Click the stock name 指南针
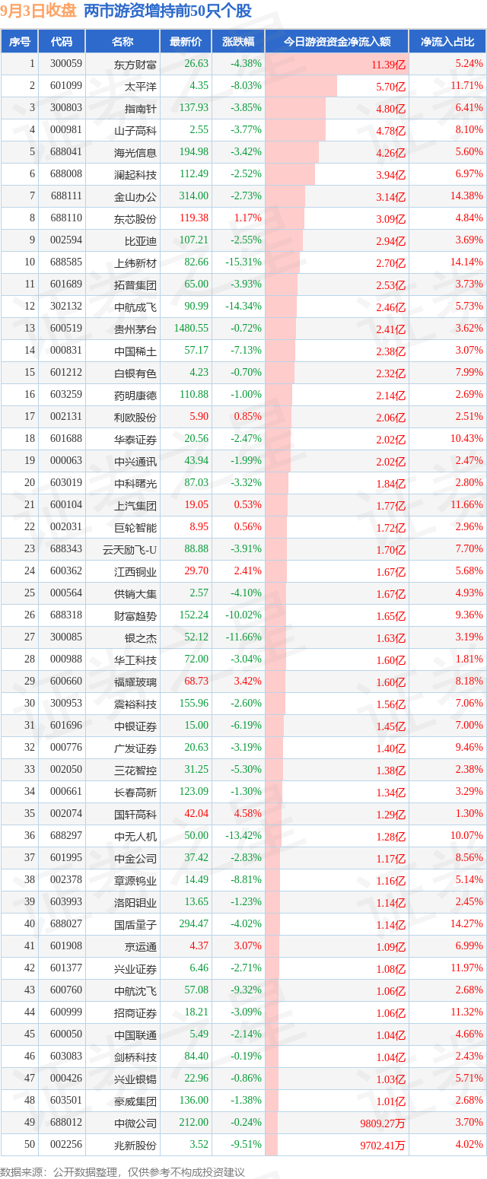Screen dimensions: 487x1179 pos(141,108)
